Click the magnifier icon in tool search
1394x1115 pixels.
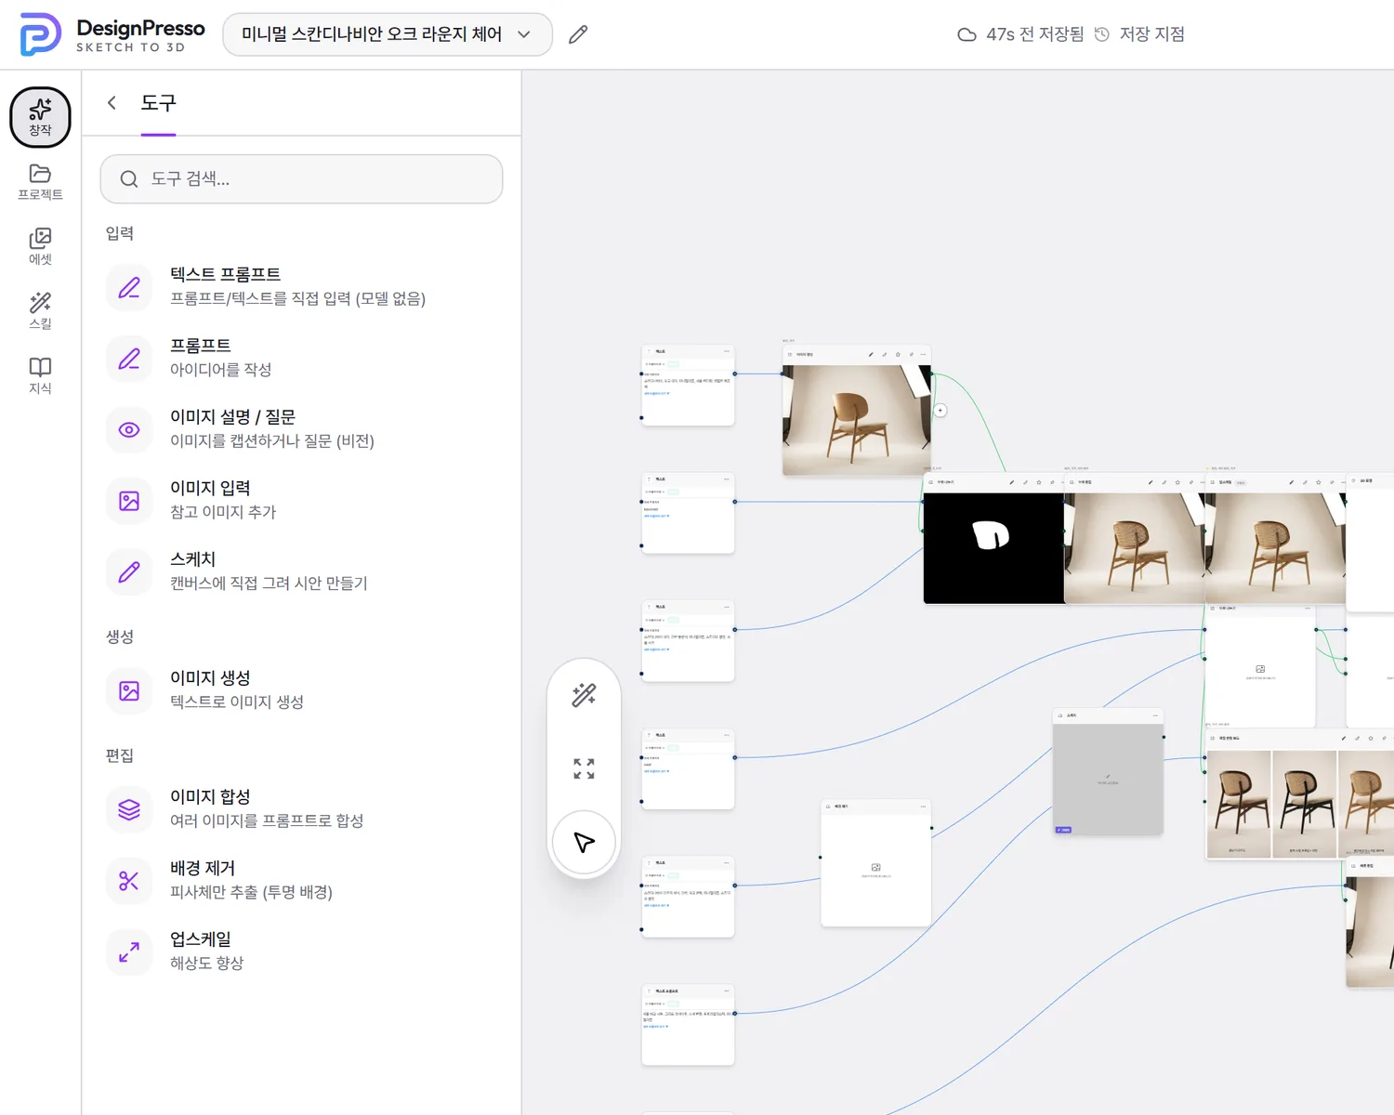coord(129,179)
